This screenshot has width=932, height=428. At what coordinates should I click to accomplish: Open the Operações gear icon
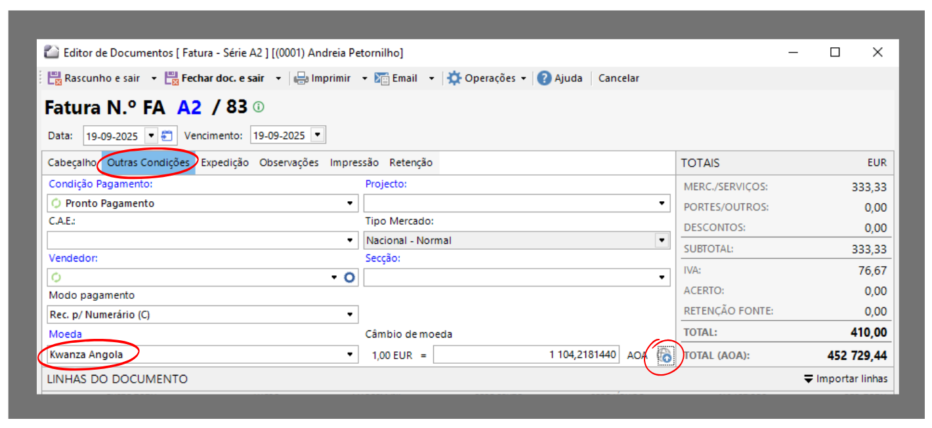tap(454, 79)
